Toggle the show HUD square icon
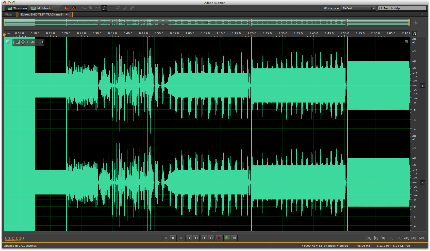This screenshot has height=251, width=430. [x=8, y=42]
